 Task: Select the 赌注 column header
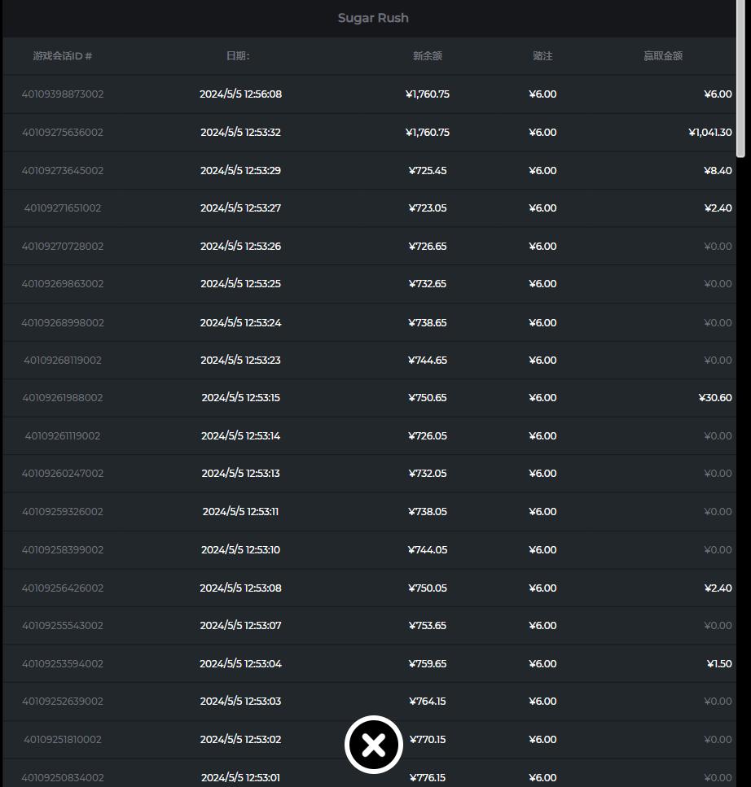point(542,55)
